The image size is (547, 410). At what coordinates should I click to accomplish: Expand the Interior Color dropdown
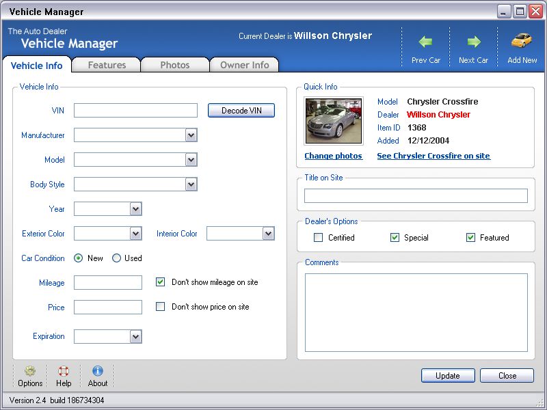coord(268,234)
